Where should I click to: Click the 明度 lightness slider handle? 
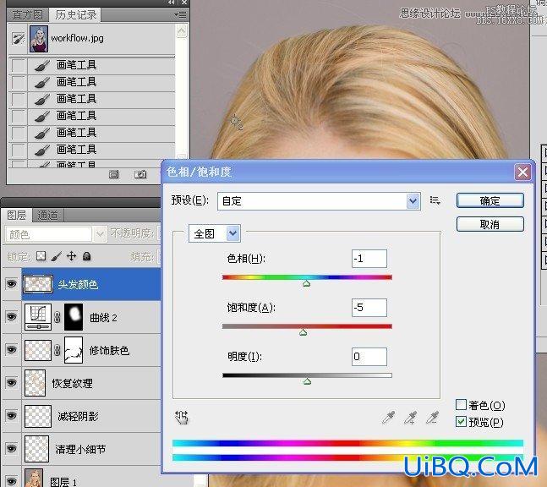click(x=307, y=381)
